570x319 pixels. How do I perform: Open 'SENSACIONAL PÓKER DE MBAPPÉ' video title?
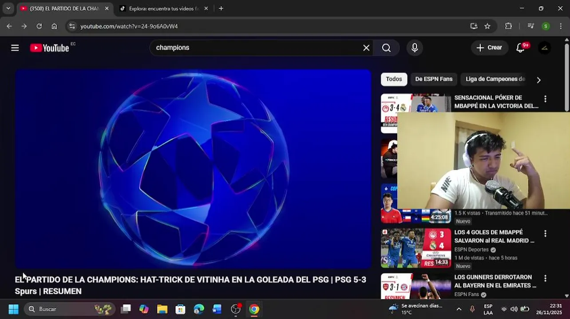[x=496, y=102]
